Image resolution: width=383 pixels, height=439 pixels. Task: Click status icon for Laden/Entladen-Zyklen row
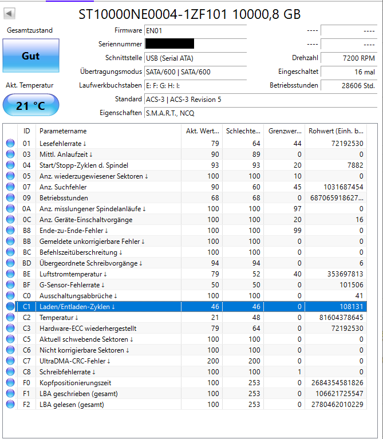point(10,307)
